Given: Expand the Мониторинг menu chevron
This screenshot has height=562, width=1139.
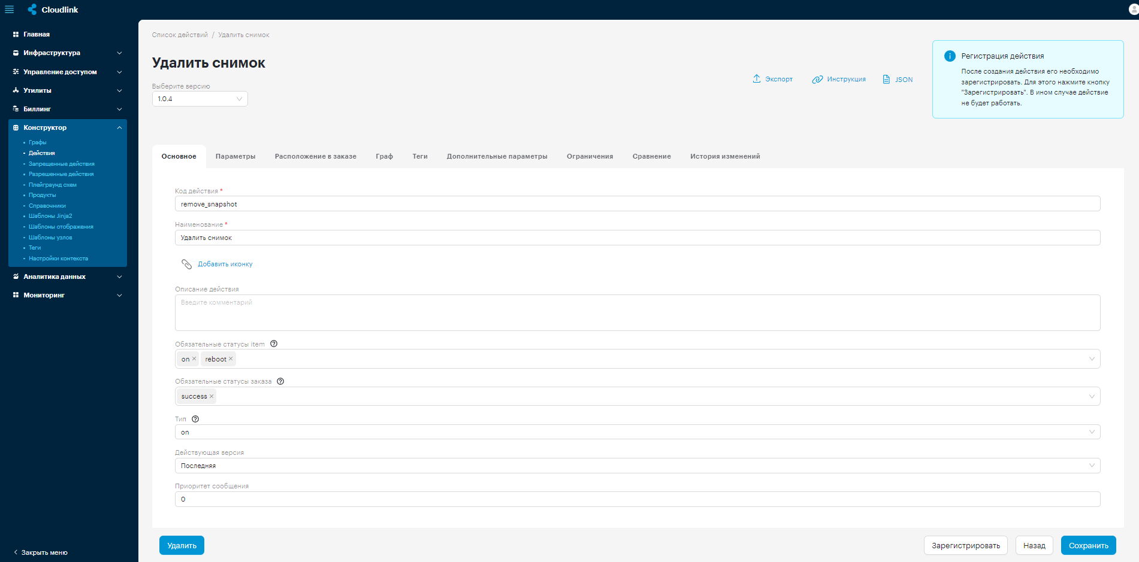Looking at the screenshot, I should pos(119,295).
